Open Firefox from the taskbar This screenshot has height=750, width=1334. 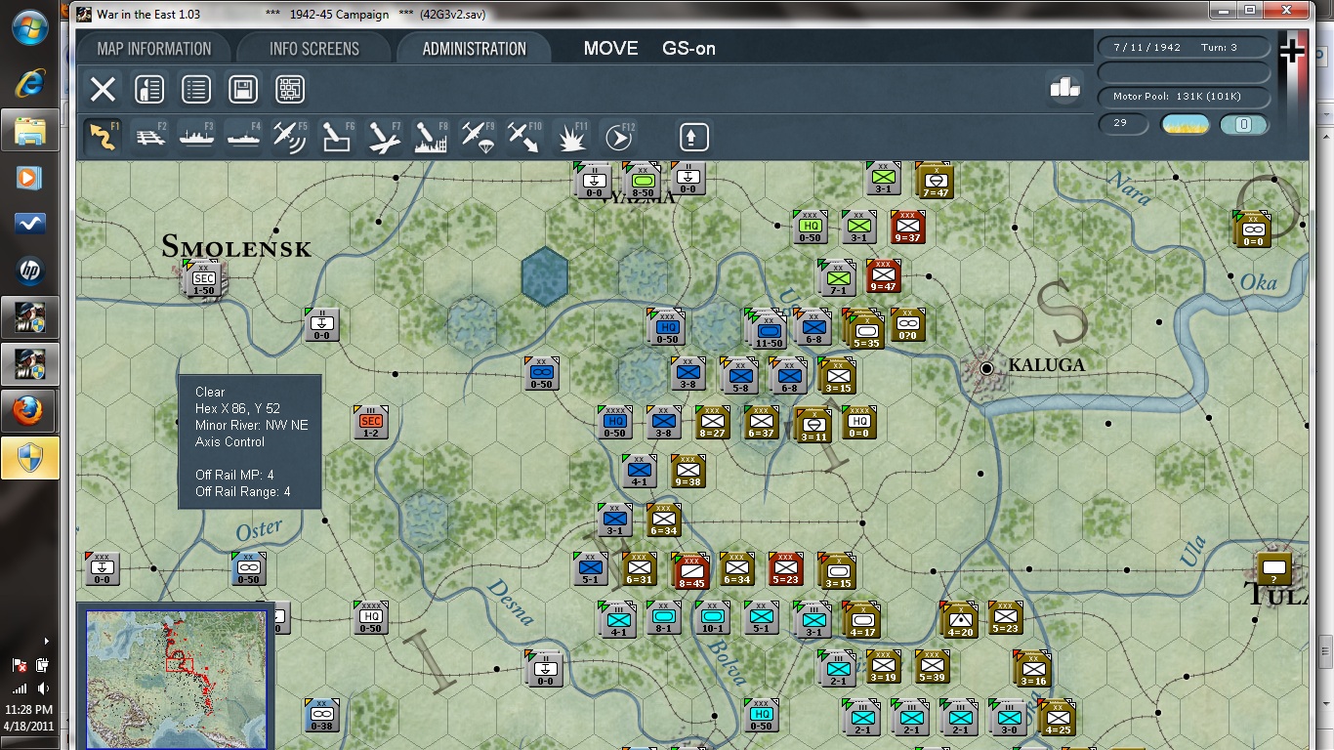click(29, 411)
